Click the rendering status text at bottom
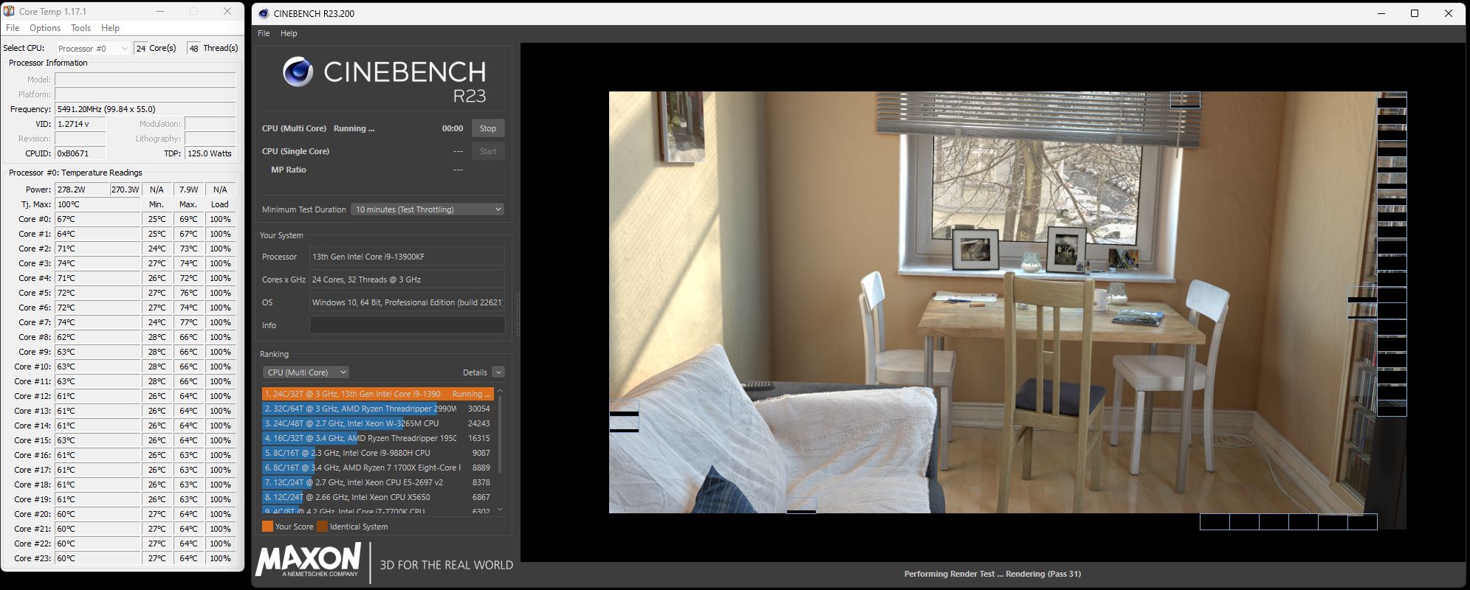The width and height of the screenshot is (1470, 590). 992,574
